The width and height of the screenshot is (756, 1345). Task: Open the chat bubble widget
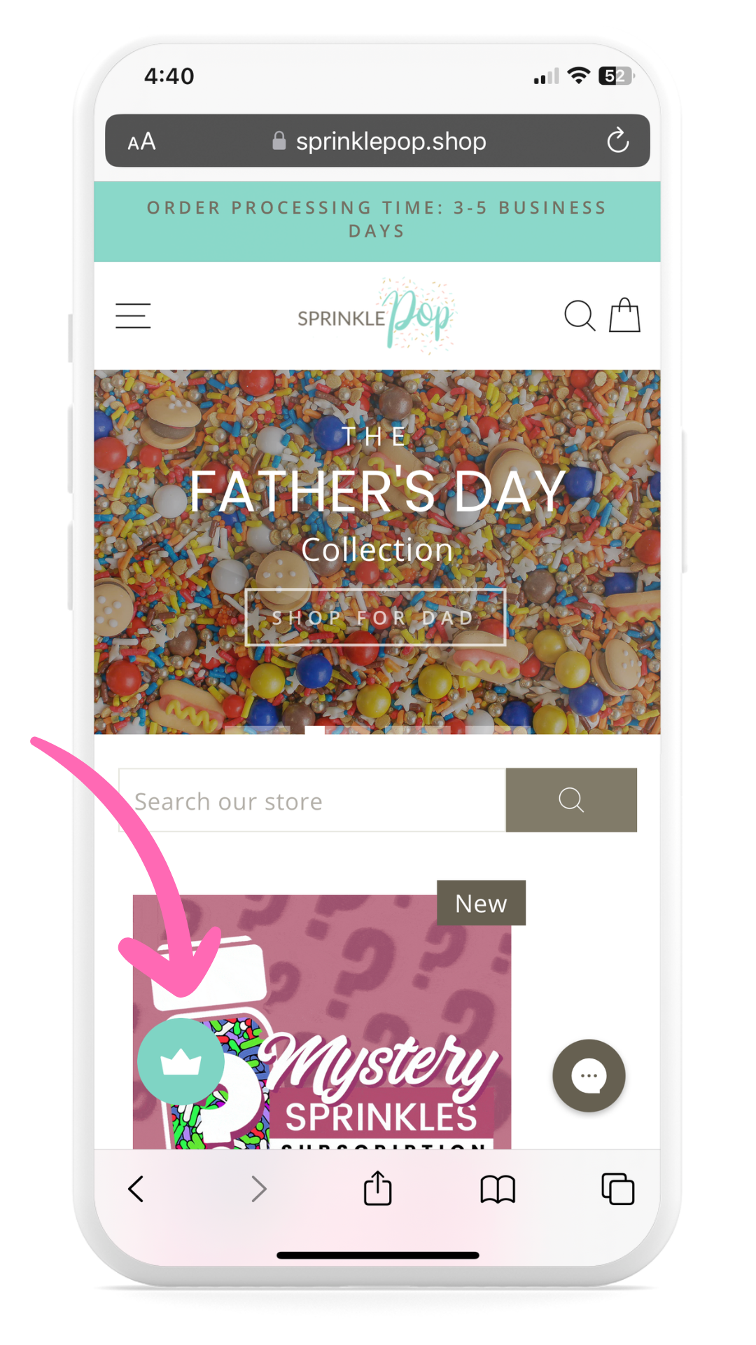click(x=589, y=1075)
